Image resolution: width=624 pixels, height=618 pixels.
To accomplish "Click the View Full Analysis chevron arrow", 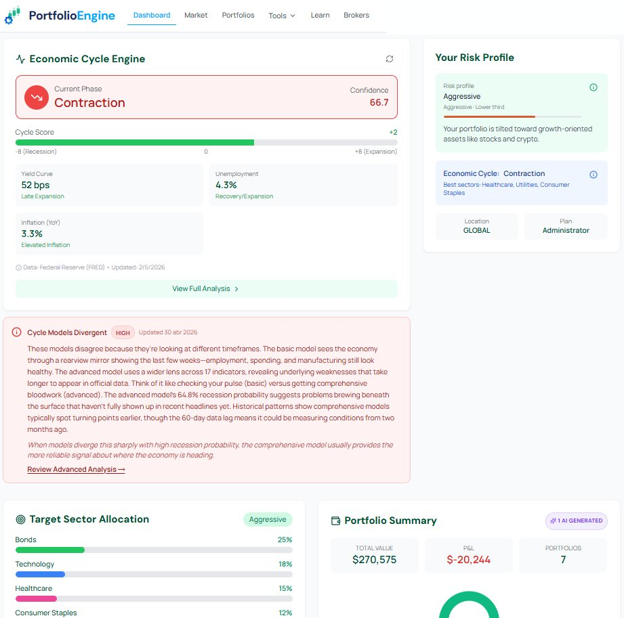I will pyautogui.click(x=236, y=289).
